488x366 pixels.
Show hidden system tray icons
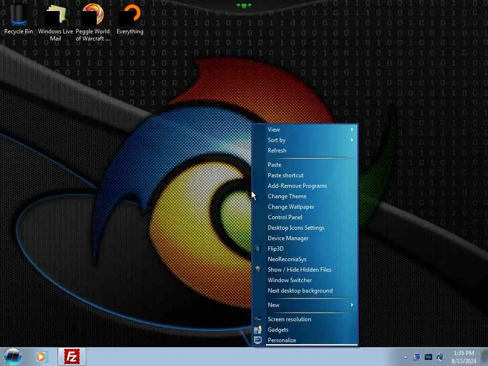pos(405,357)
